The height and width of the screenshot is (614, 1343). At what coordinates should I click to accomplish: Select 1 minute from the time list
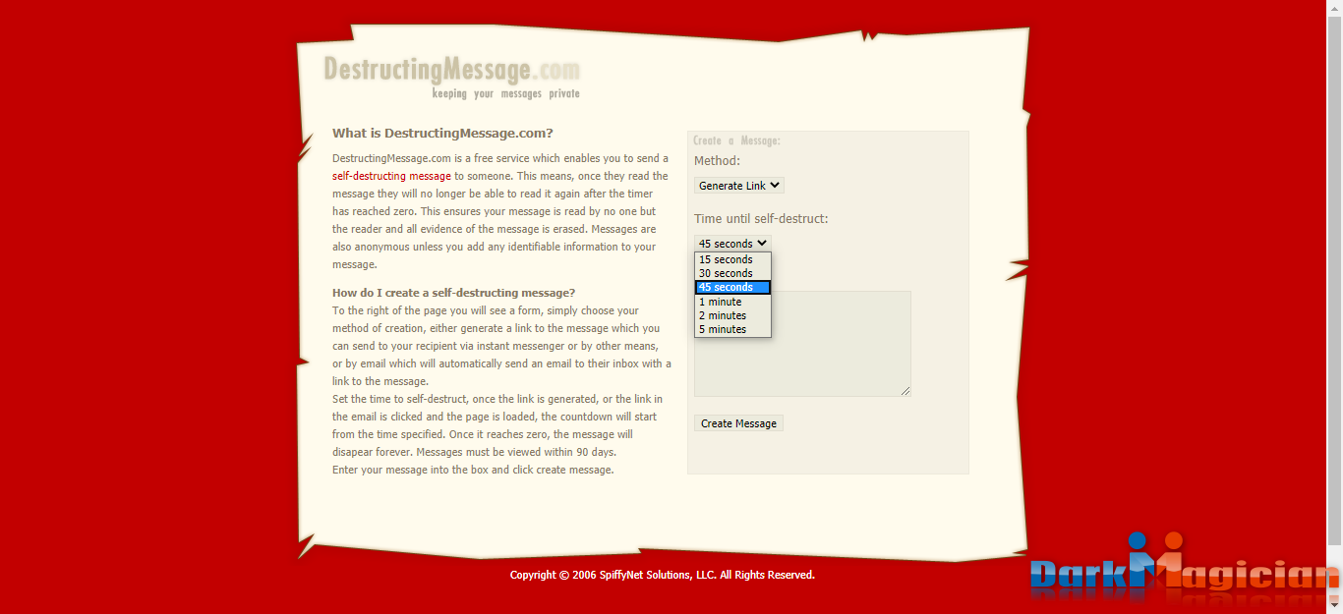(732, 302)
